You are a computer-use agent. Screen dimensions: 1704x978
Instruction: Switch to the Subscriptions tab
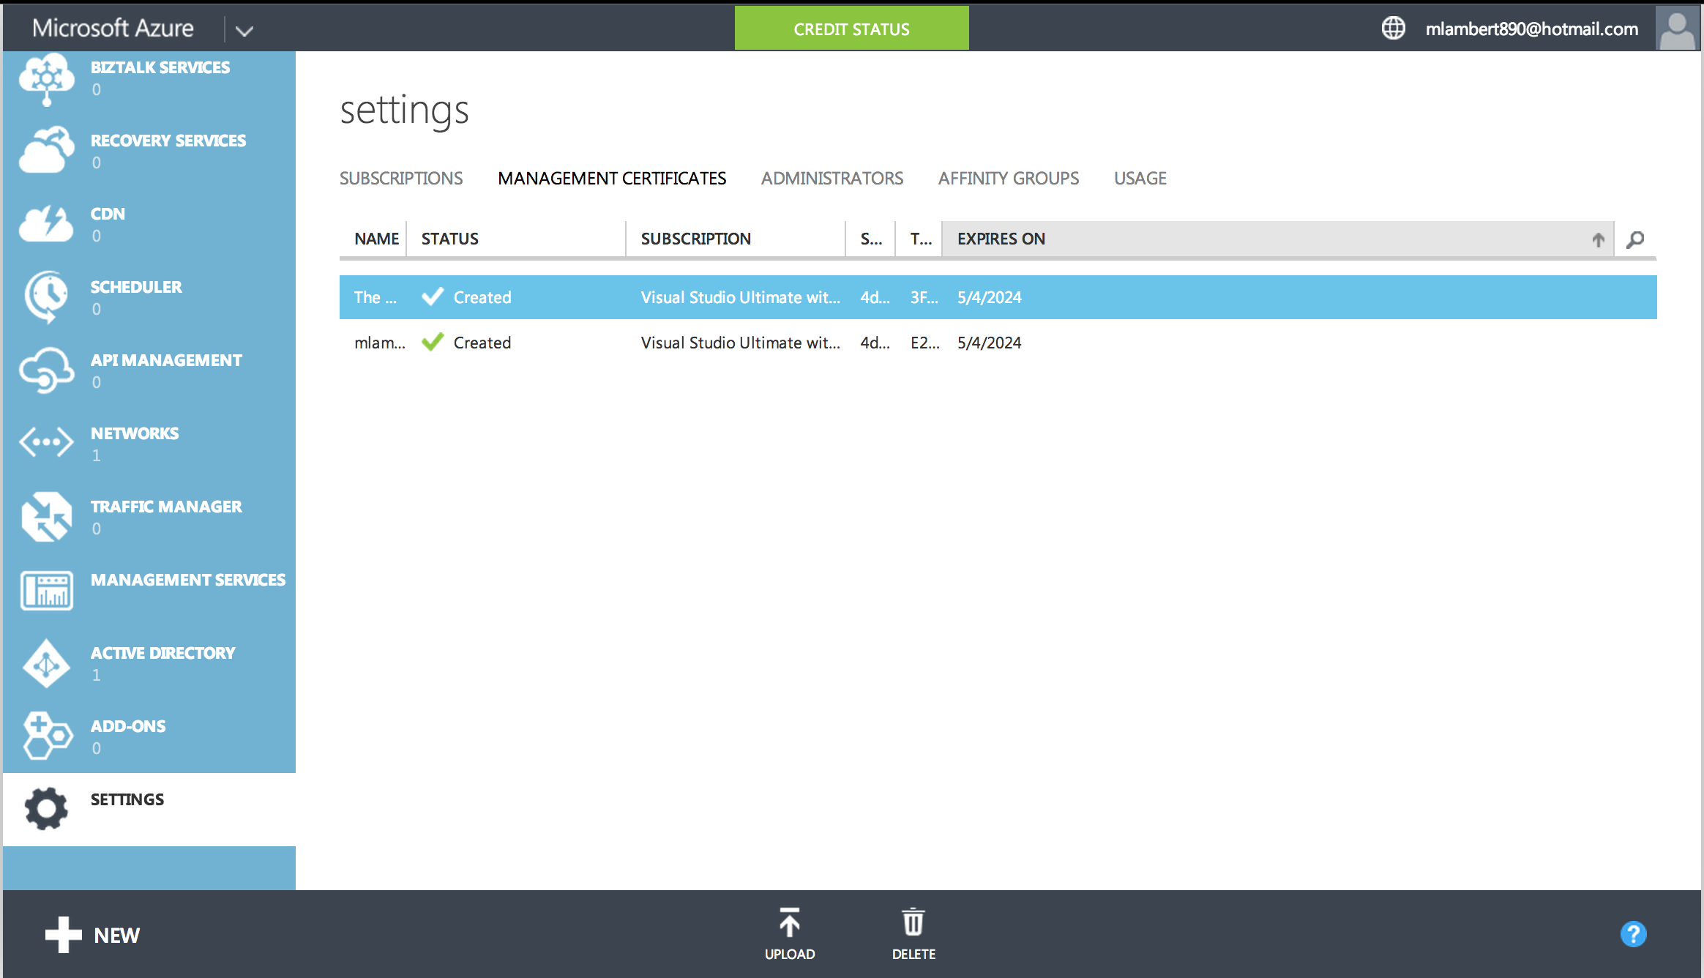400,178
